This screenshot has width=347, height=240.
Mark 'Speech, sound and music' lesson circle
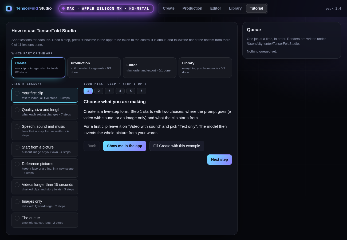(17, 127)
